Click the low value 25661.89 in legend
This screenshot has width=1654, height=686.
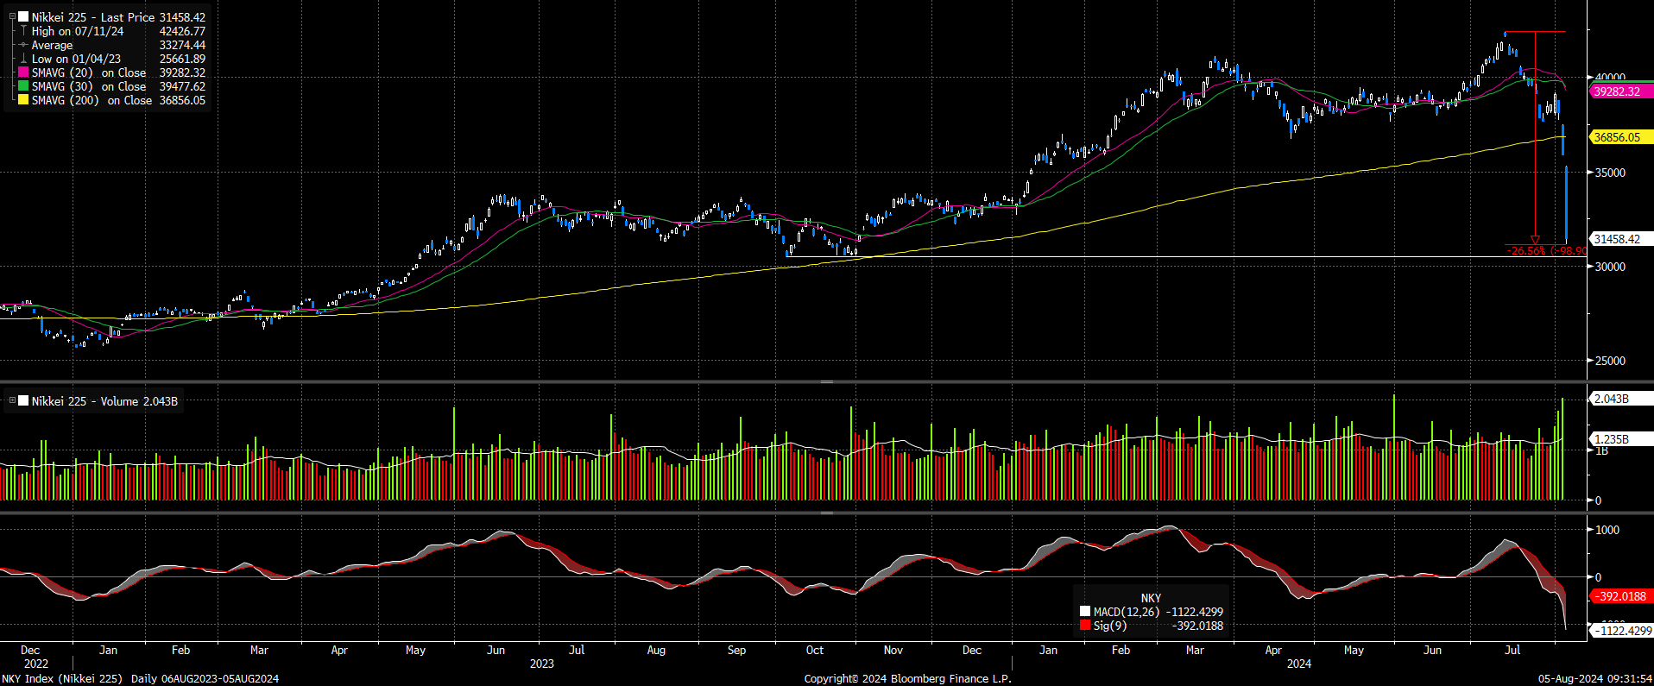pos(182,59)
